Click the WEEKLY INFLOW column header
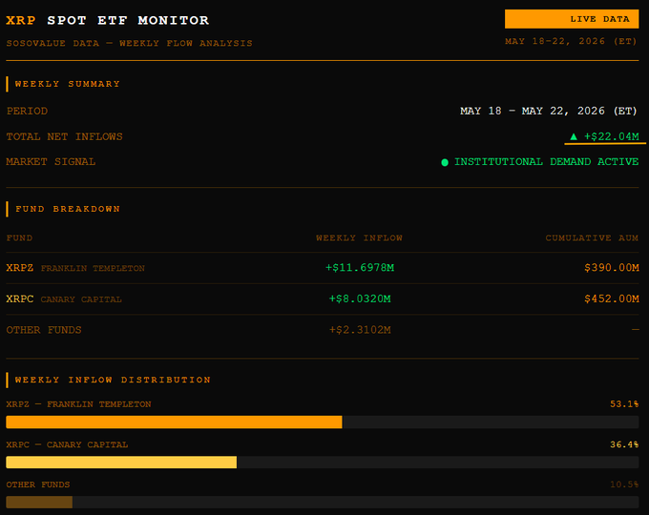649x515 pixels. click(359, 237)
